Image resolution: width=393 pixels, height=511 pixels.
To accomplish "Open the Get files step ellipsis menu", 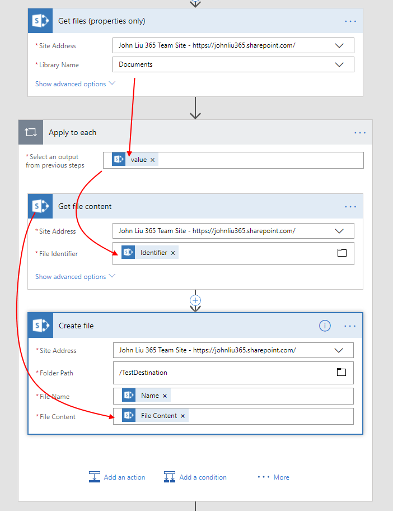I will (x=350, y=21).
